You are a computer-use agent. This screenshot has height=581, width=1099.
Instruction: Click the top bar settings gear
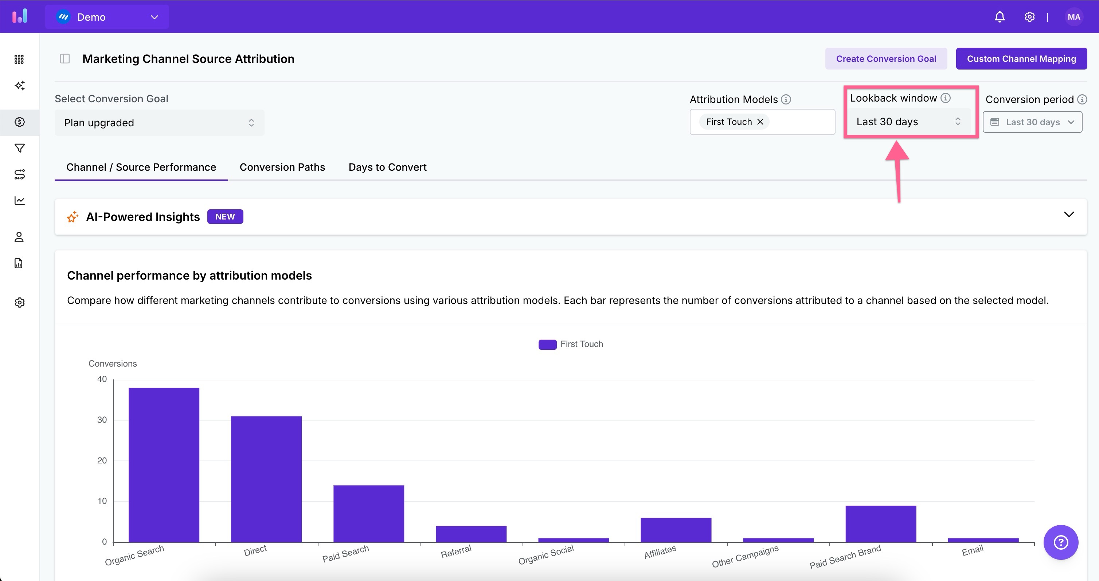pyautogui.click(x=1029, y=17)
